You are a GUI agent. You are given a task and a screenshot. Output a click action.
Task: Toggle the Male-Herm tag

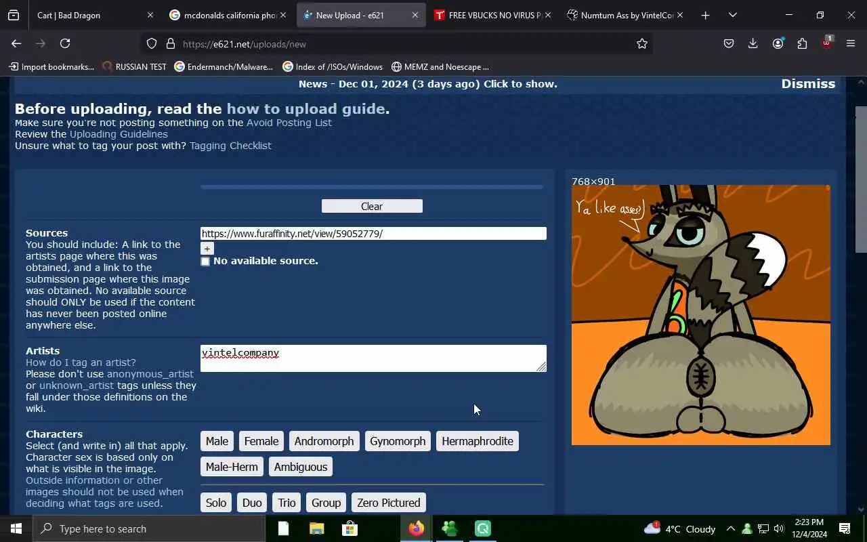(232, 467)
